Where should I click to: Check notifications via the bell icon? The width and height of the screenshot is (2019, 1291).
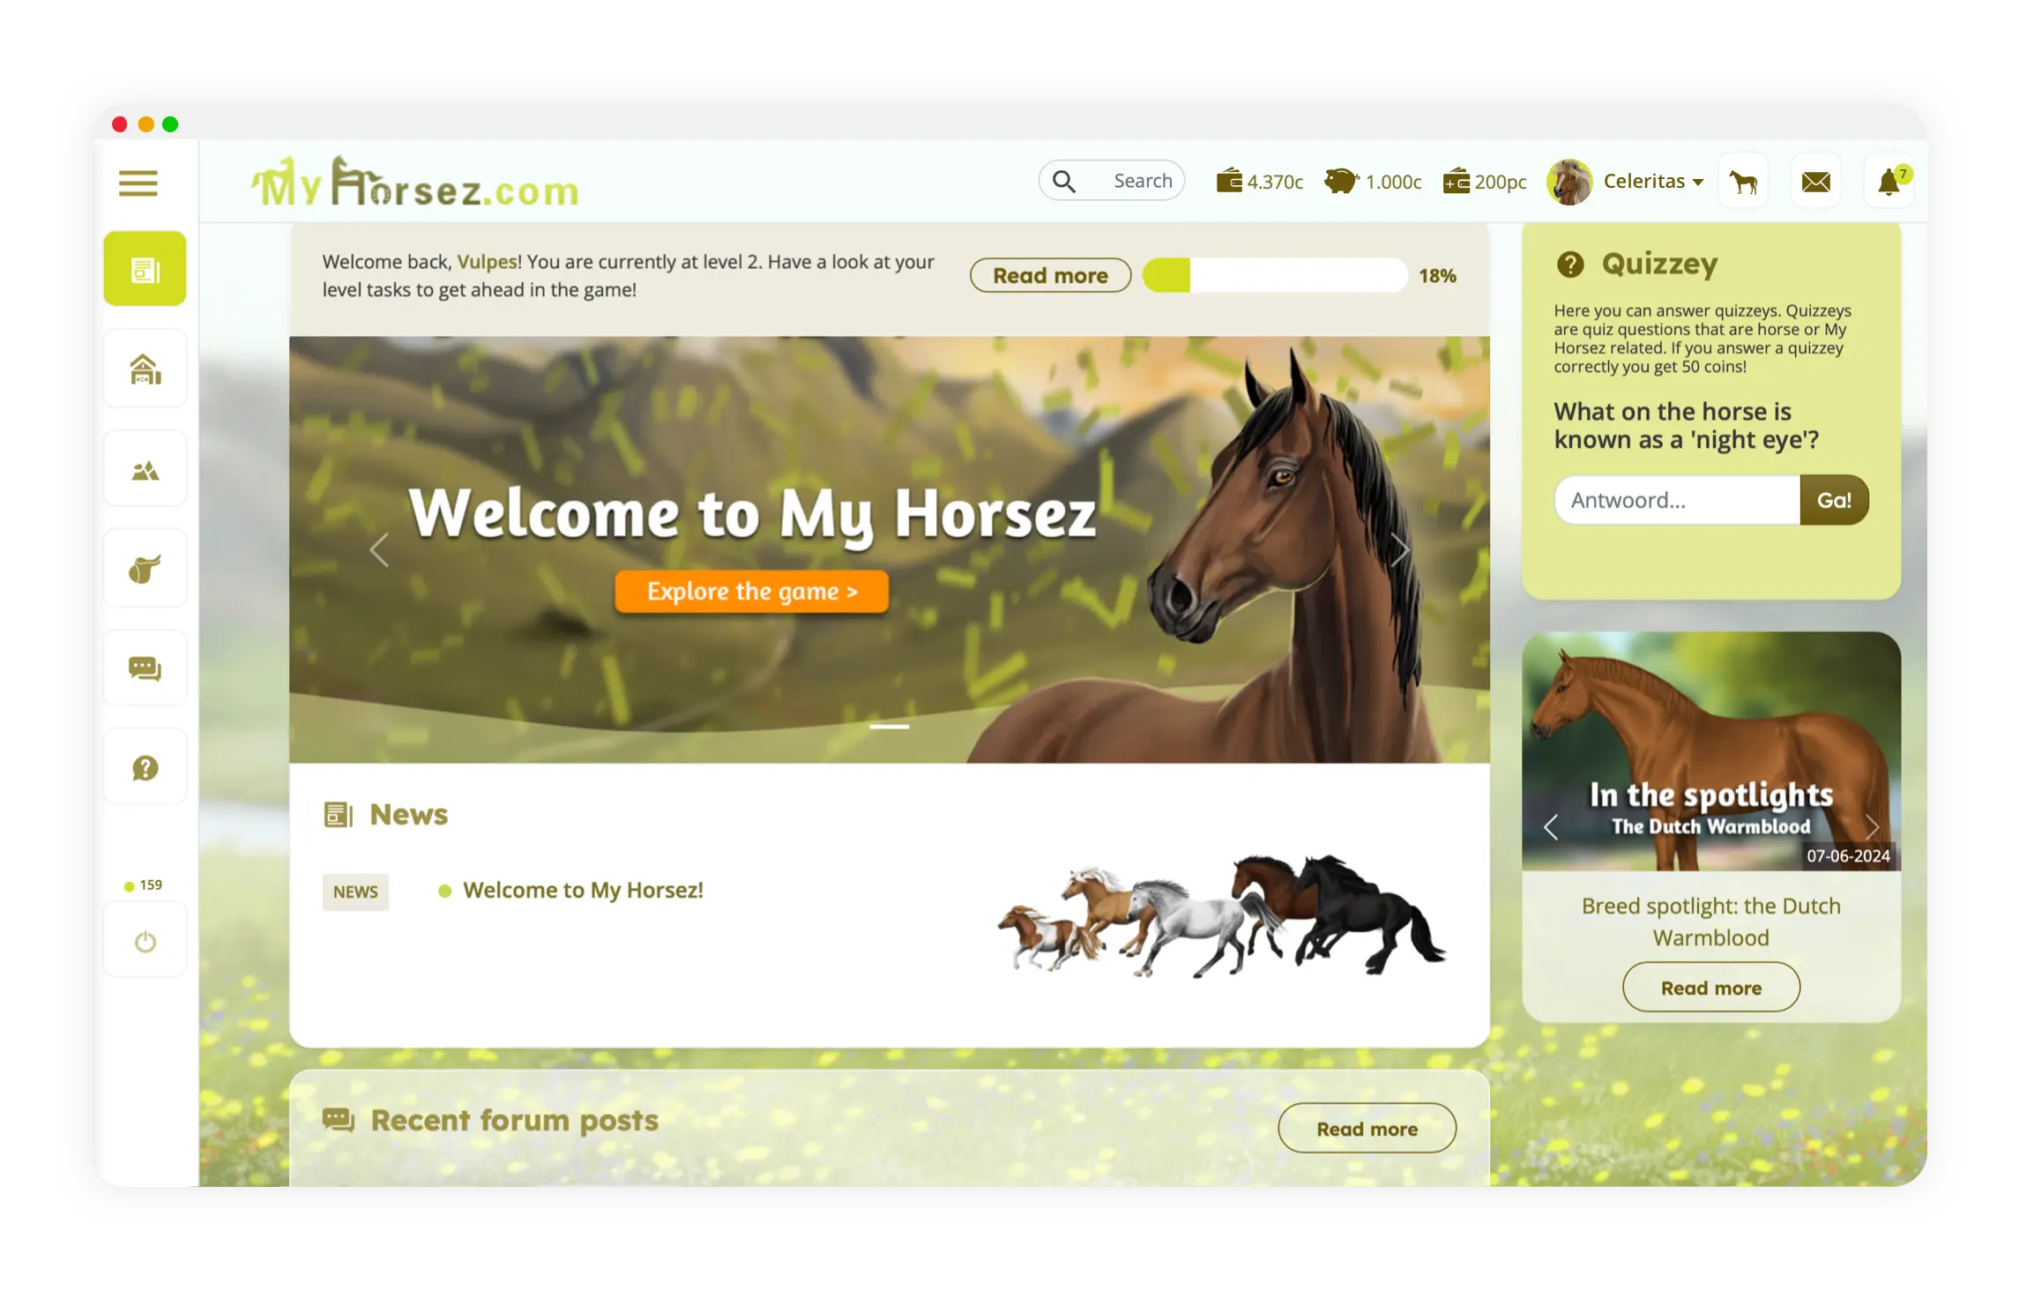point(1887,181)
